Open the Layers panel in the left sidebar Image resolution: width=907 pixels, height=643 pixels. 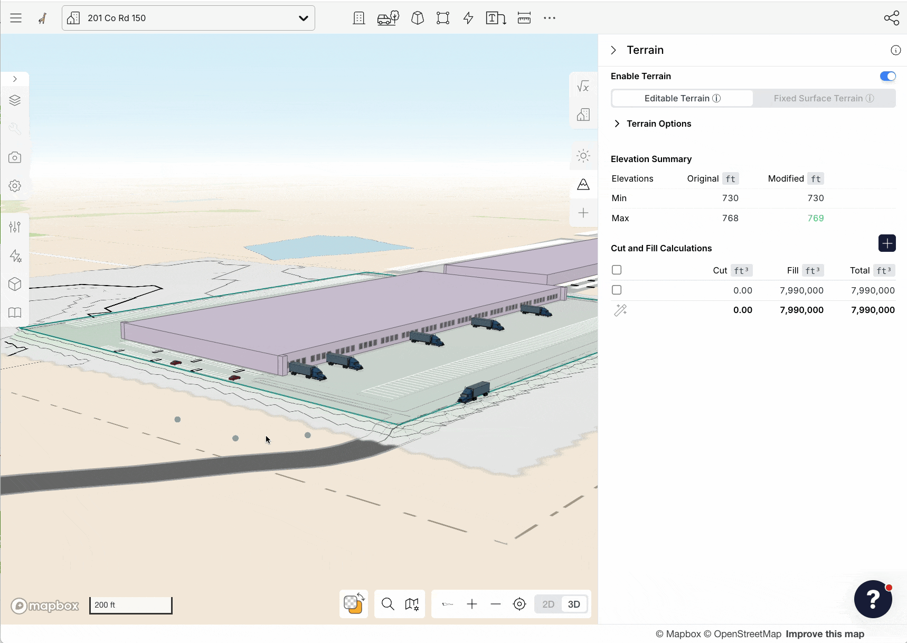click(15, 100)
